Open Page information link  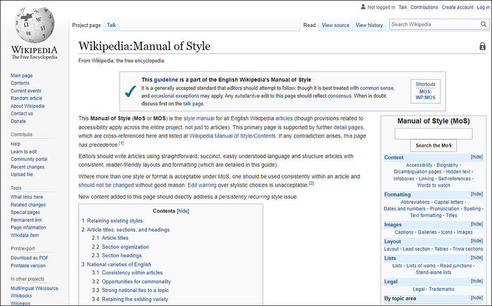tap(28, 227)
